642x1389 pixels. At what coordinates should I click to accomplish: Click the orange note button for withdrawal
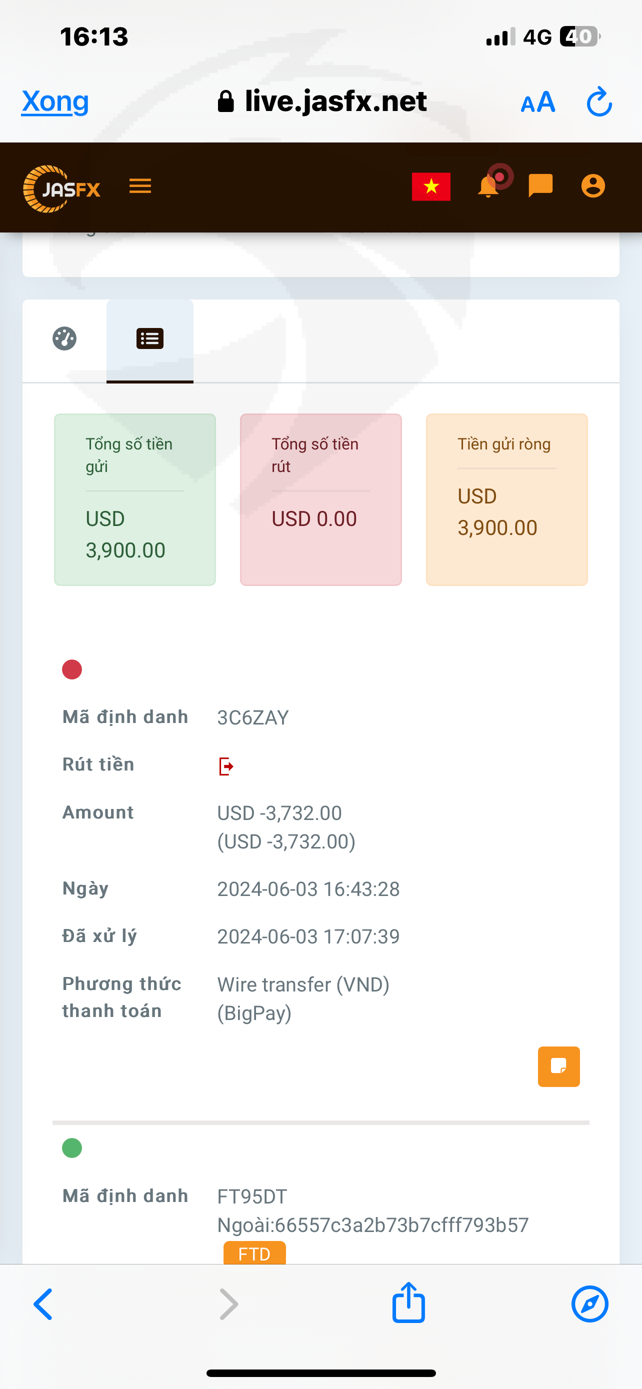click(x=558, y=1066)
